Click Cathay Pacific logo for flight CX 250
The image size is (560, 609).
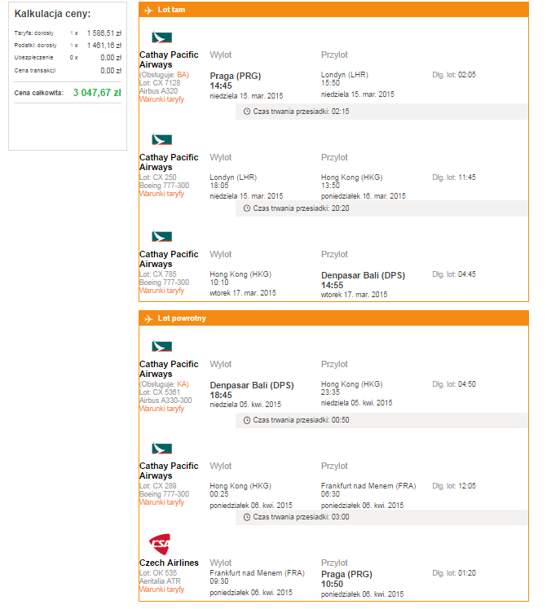click(161, 139)
